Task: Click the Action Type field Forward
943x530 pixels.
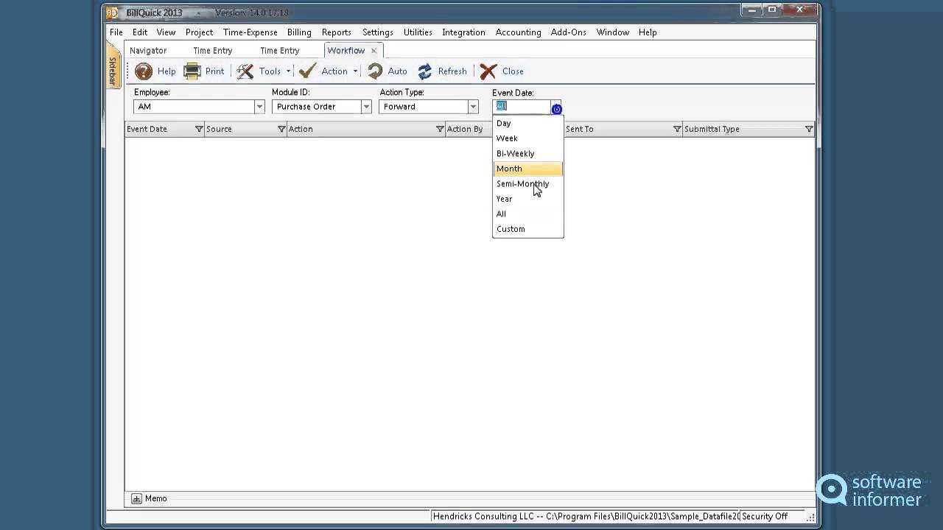Action: click(424, 107)
